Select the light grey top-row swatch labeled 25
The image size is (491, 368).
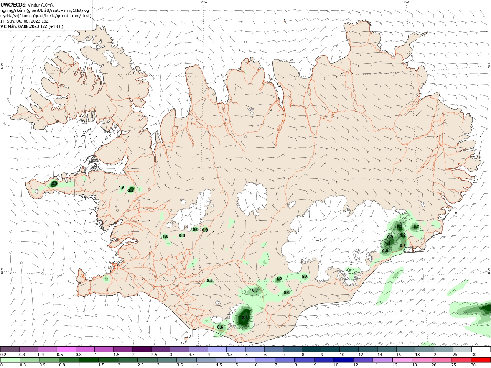coord(463,349)
